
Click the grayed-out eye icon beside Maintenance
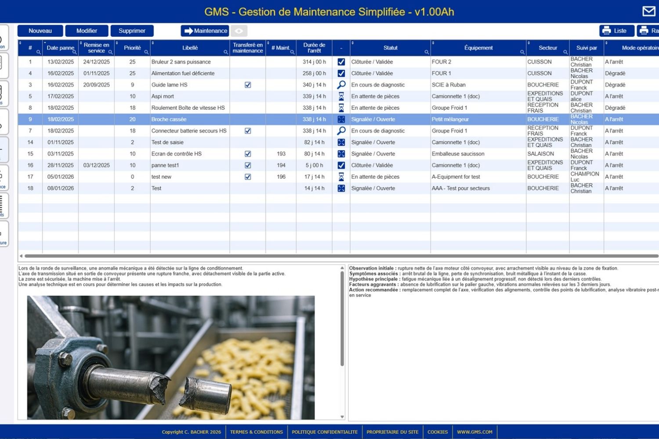click(x=239, y=31)
